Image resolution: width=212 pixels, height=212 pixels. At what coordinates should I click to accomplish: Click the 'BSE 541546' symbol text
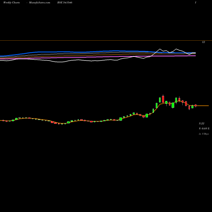pyautogui.click(x=65, y=3)
